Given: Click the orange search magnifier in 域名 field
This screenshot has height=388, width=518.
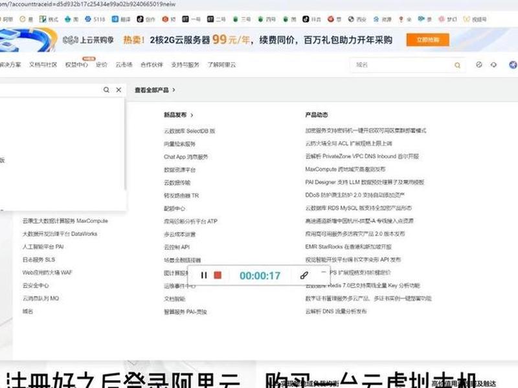Looking at the screenshot, I should click(457, 65).
